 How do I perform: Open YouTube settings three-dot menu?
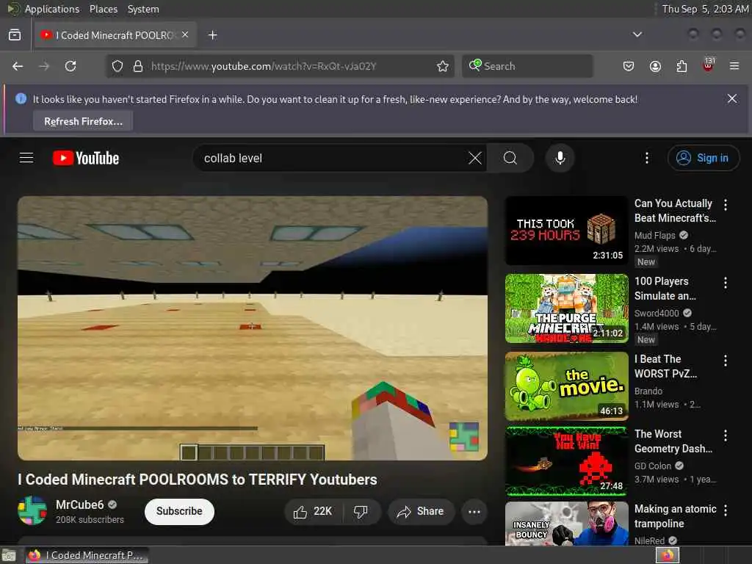point(646,158)
